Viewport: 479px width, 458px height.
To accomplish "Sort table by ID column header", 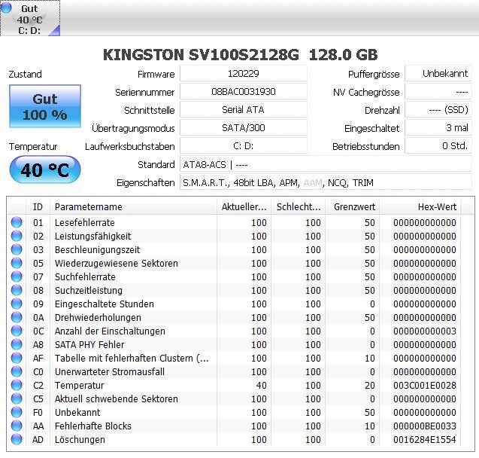I will tap(38, 207).
